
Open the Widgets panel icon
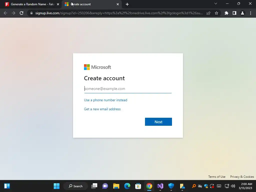click(7, 186)
